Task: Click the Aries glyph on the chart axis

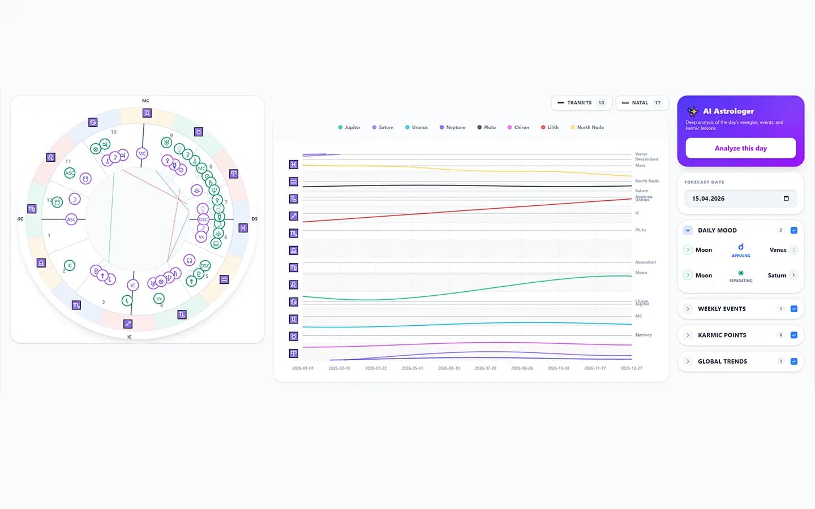Action: coord(293,353)
